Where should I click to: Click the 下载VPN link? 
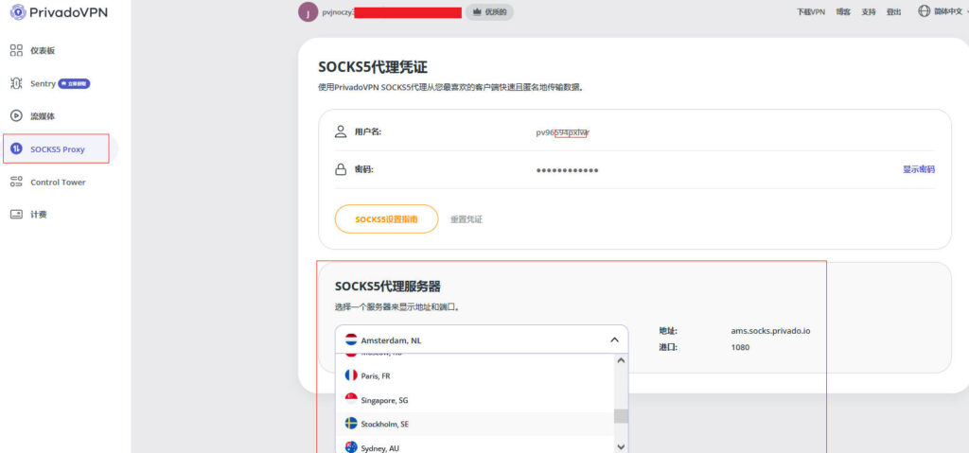tap(810, 11)
